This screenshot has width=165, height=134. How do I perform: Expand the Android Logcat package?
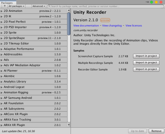click(2, 87)
